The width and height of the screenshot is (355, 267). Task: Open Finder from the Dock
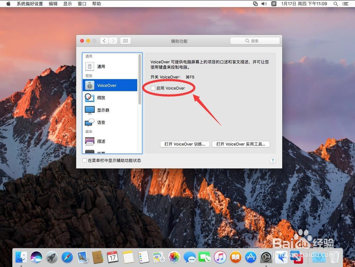21,257
